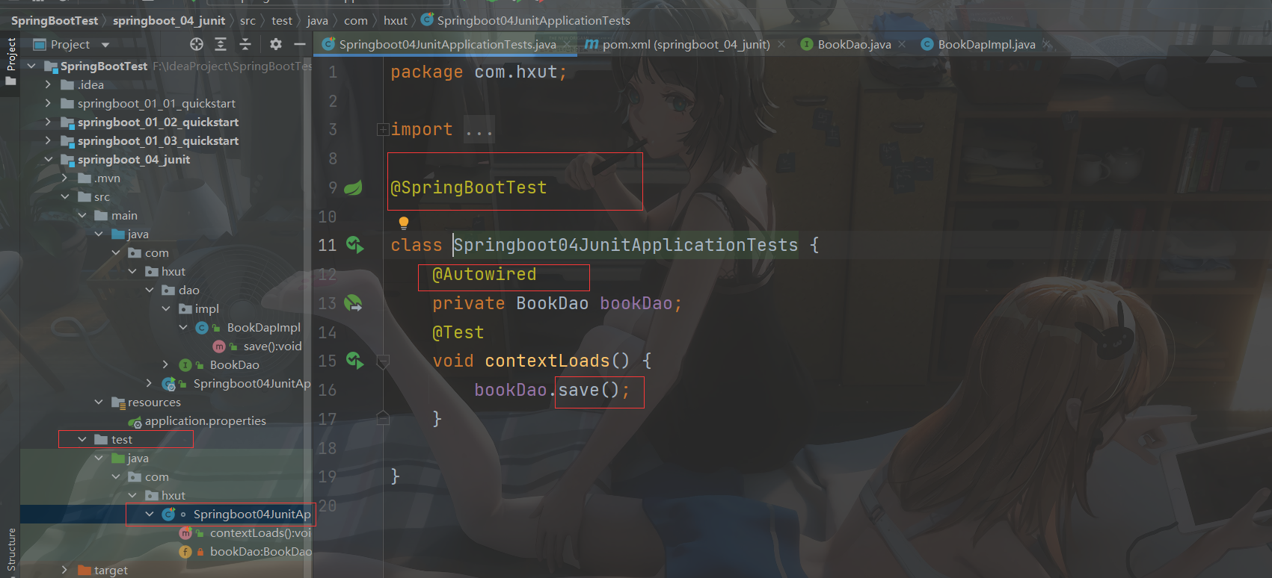The image size is (1272, 578).
Task: Click the yellow light bulb intention icon
Action: pos(404,223)
